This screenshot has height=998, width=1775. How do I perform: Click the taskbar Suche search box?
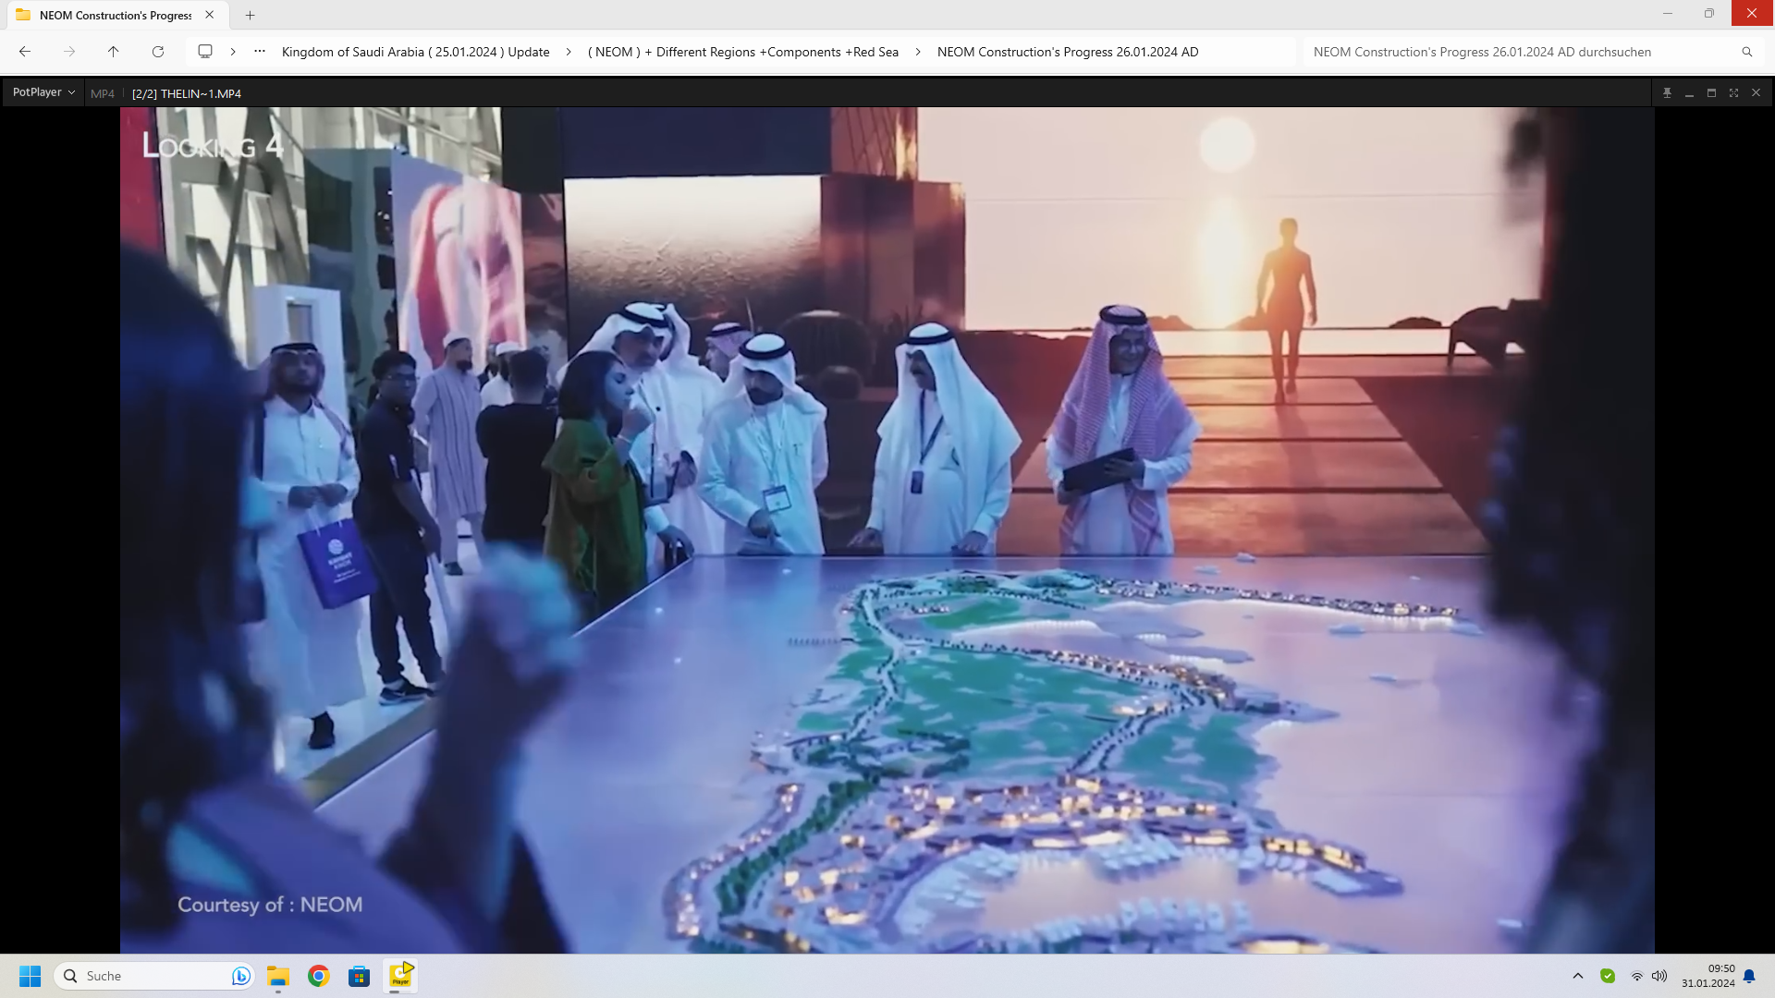154,976
